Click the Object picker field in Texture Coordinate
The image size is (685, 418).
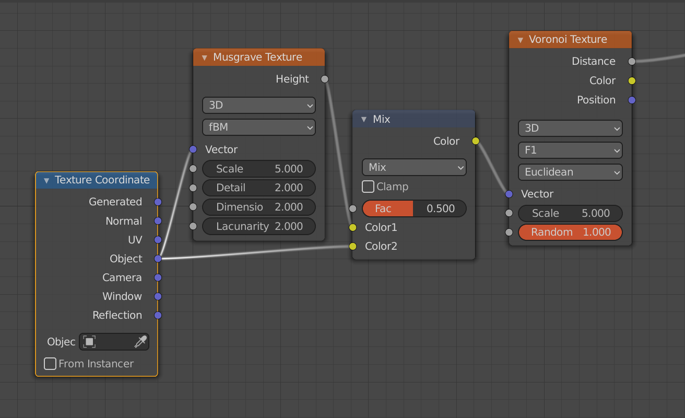tap(114, 342)
